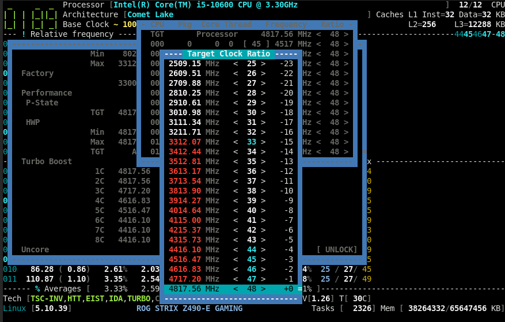Select the 4215.37 MHz ratio 42 row
The height and width of the screenshot is (322, 505).
(x=231, y=230)
